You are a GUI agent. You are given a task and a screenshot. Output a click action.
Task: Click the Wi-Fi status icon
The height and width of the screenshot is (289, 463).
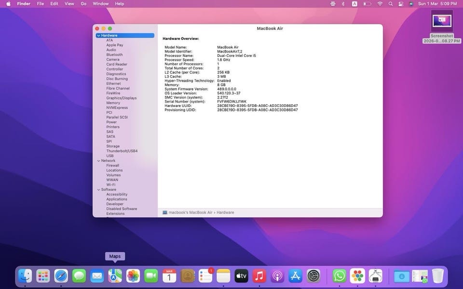click(x=380, y=3)
